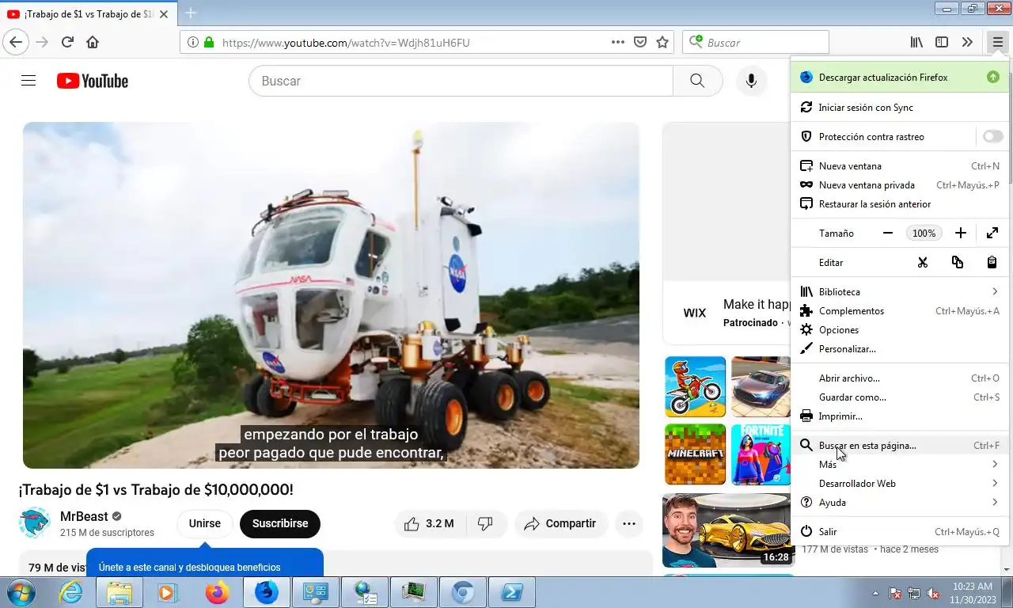Like the video with thumbs up

tap(430, 523)
